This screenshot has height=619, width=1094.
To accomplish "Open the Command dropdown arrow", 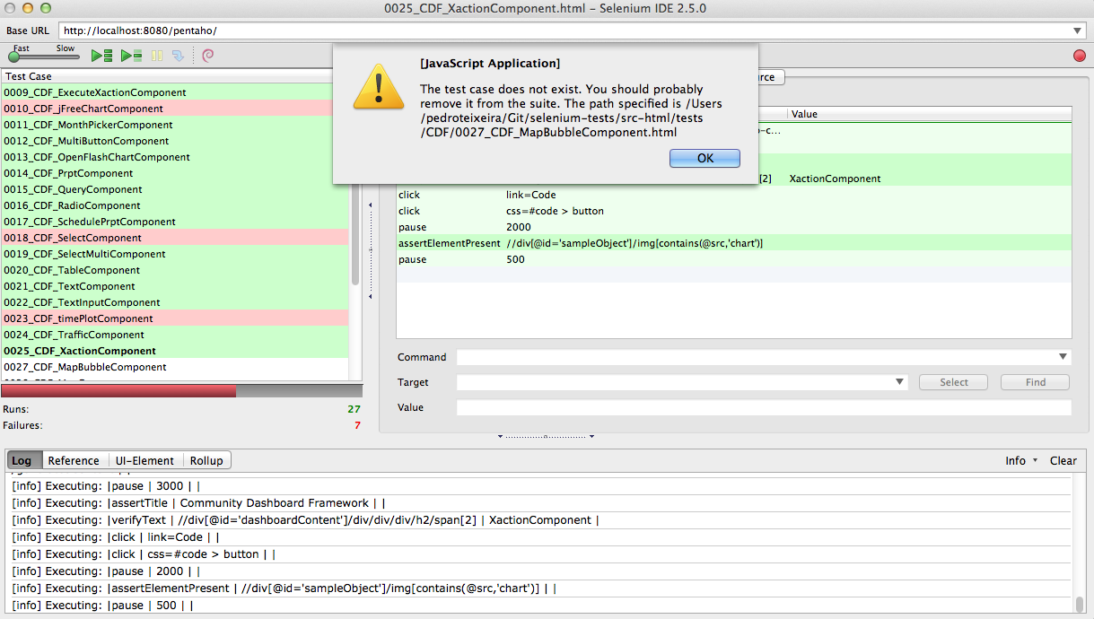I will [x=1063, y=357].
